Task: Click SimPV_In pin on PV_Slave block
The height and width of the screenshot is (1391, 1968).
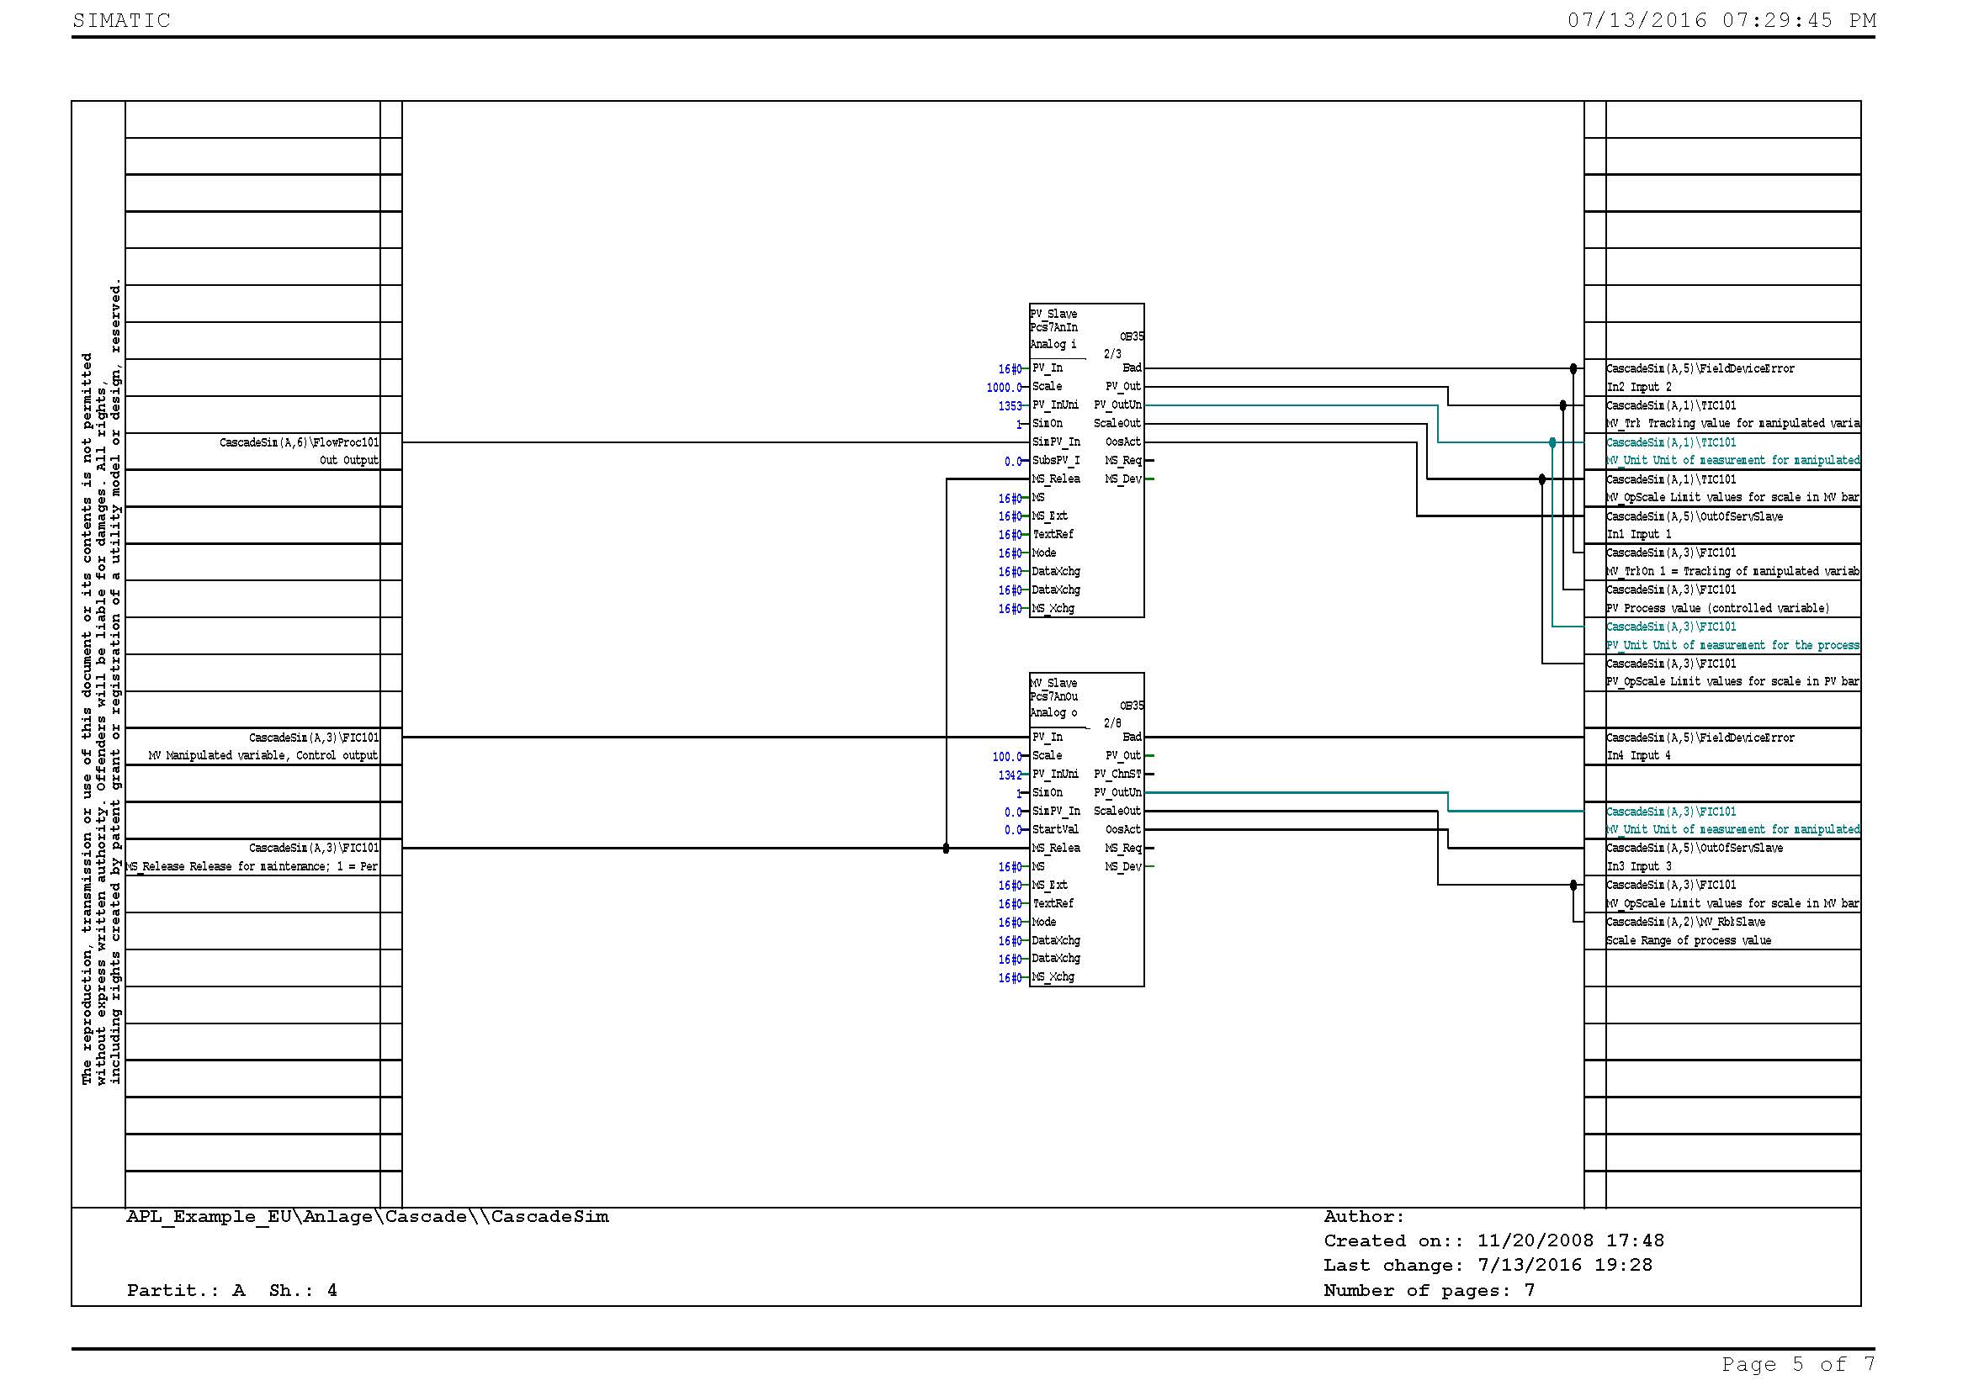Action: point(1056,442)
